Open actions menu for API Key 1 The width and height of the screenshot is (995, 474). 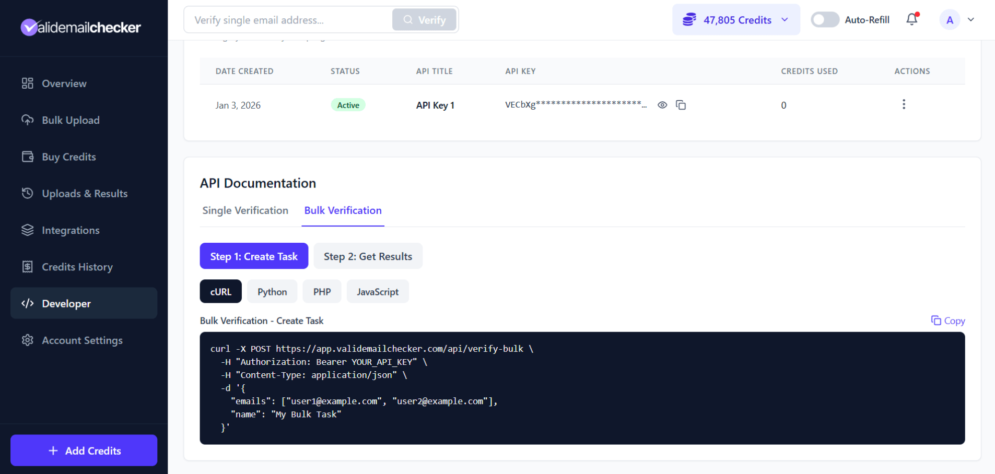pyautogui.click(x=904, y=104)
